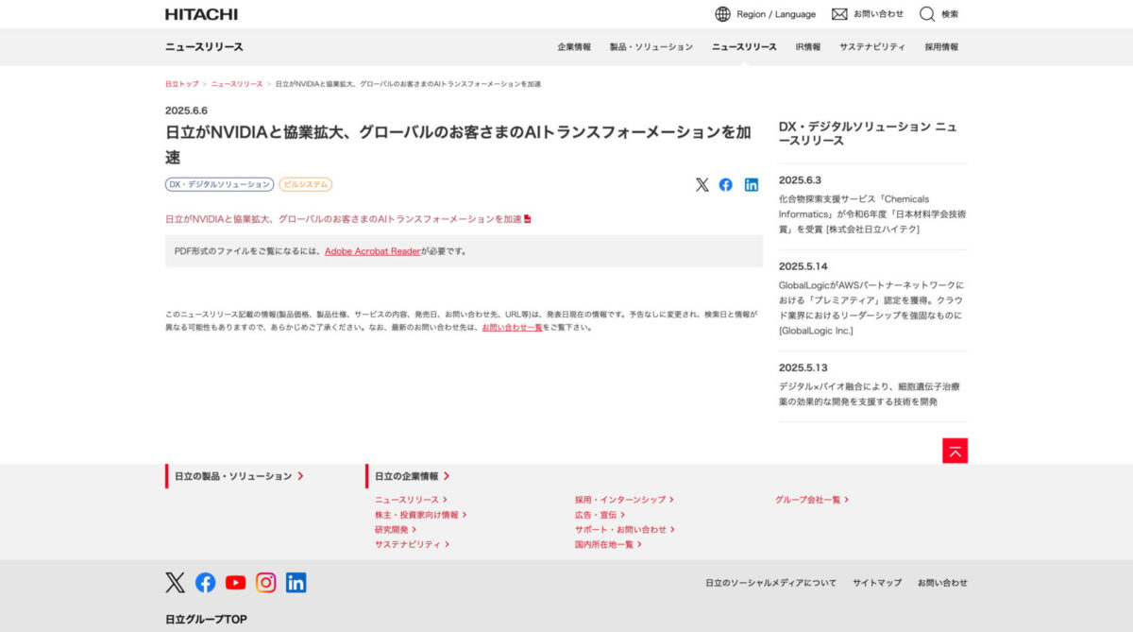
Task: Click red back-to-top arrow button
Action: [x=955, y=451]
